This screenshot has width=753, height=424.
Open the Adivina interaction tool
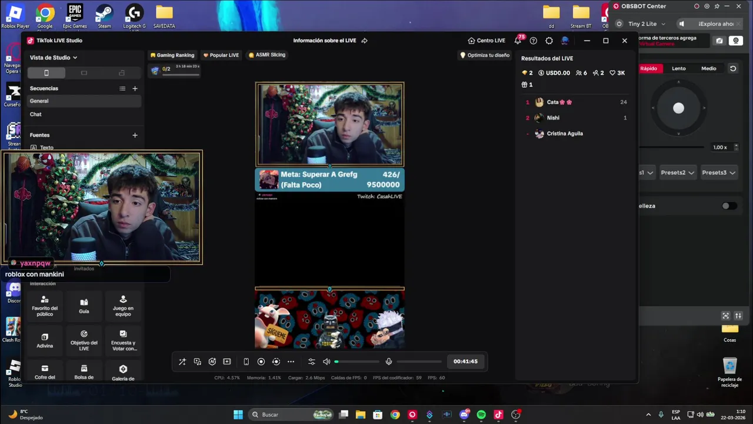click(x=45, y=341)
